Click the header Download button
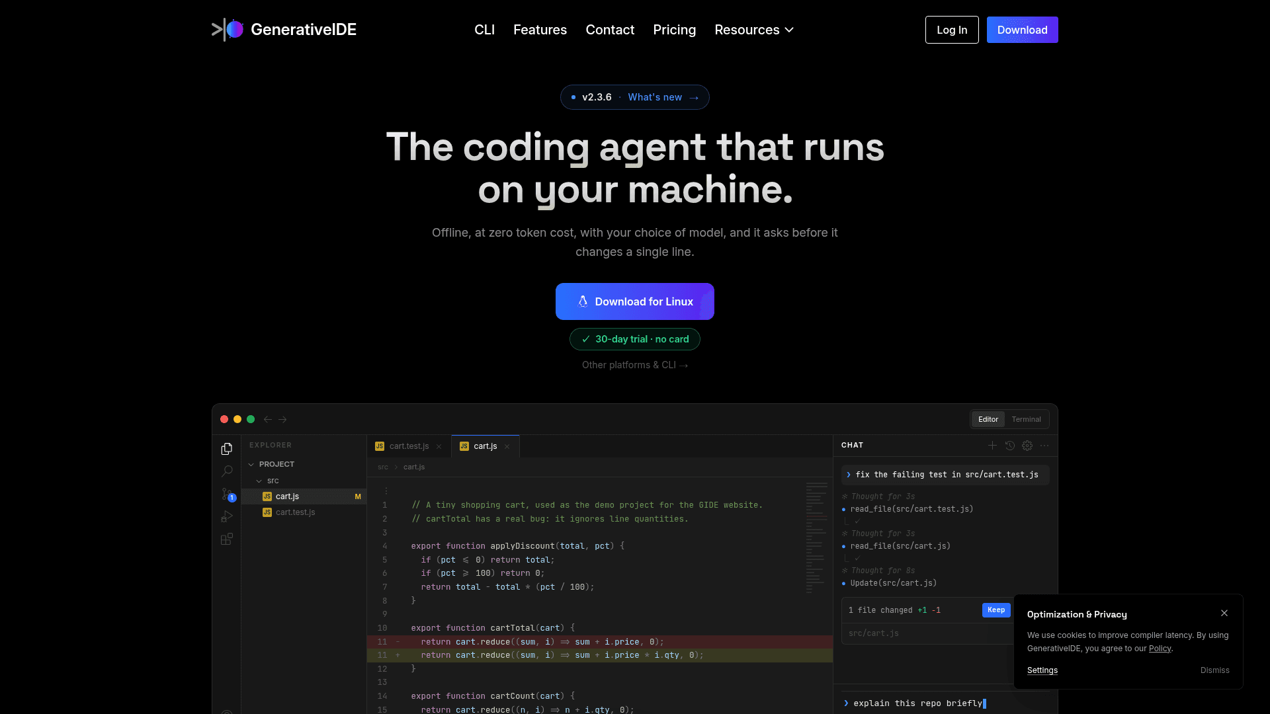This screenshot has width=1270, height=714. tap(1022, 30)
